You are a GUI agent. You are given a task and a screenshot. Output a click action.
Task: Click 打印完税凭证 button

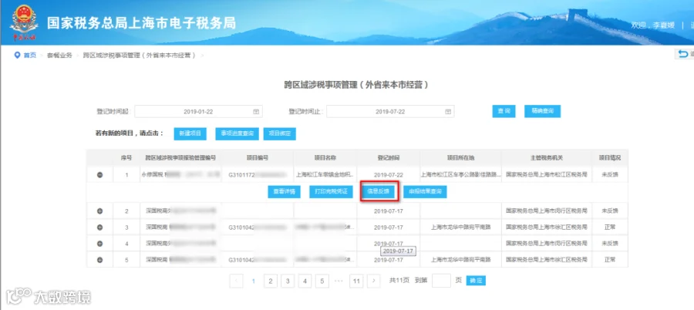tap(331, 192)
